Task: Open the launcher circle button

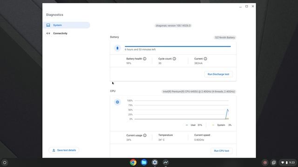Action: pos(5,162)
